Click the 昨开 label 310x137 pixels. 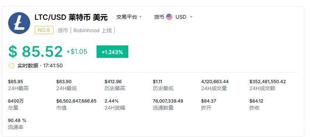click(x=206, y=108)
